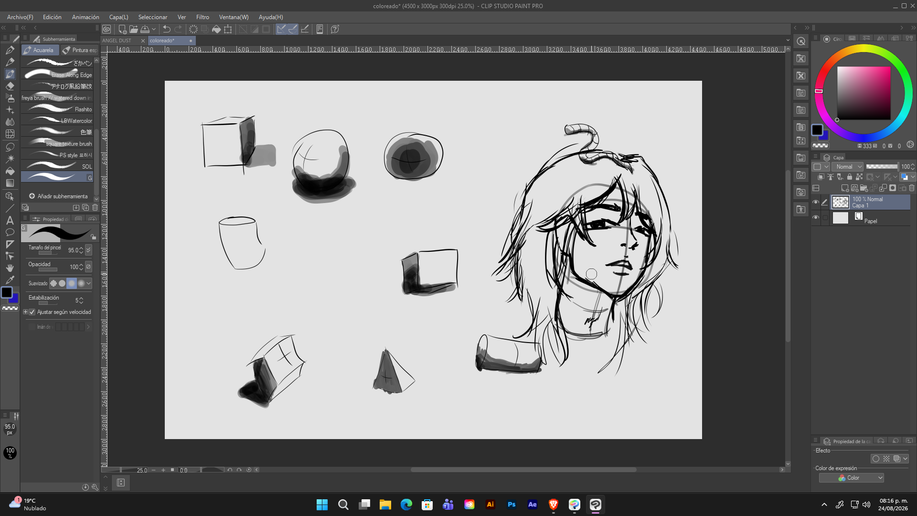Expand the save options arrow in the command bar

(154, 29)
